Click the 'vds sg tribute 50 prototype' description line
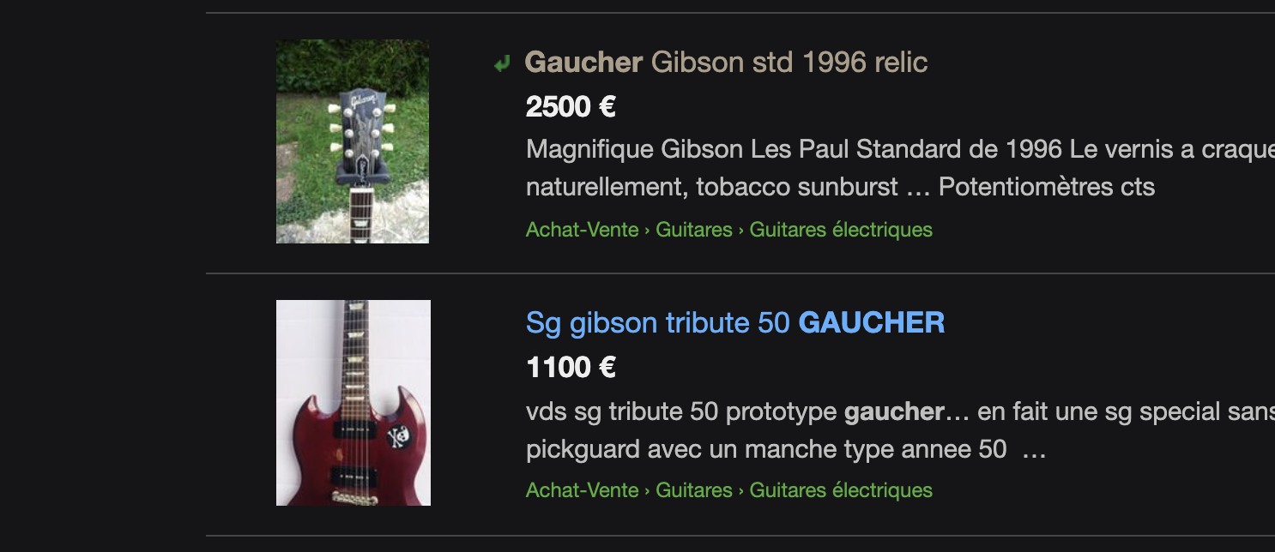 coord(900,411)
